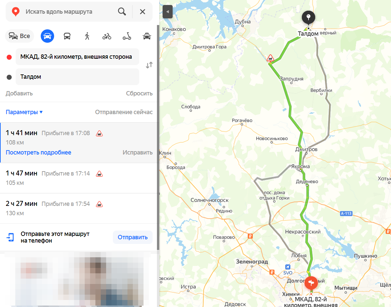Select the 2 ч 27 мин route
This screenshot has width=391, height=307.
click(x=78, y=209)
